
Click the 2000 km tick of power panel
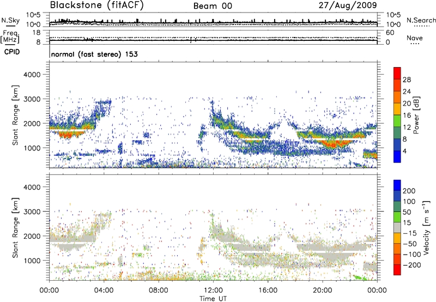click(32, 123)
